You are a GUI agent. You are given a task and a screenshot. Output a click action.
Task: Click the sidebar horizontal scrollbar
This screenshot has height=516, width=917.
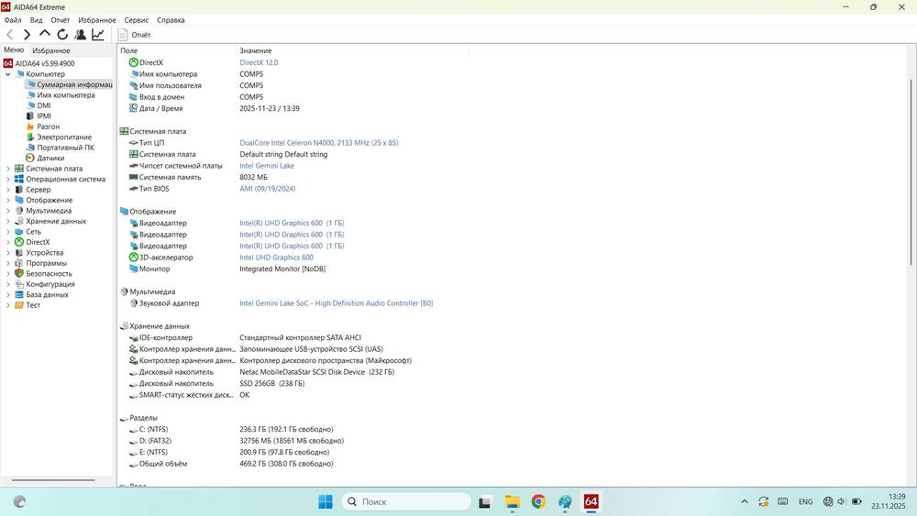click(53, 480)
